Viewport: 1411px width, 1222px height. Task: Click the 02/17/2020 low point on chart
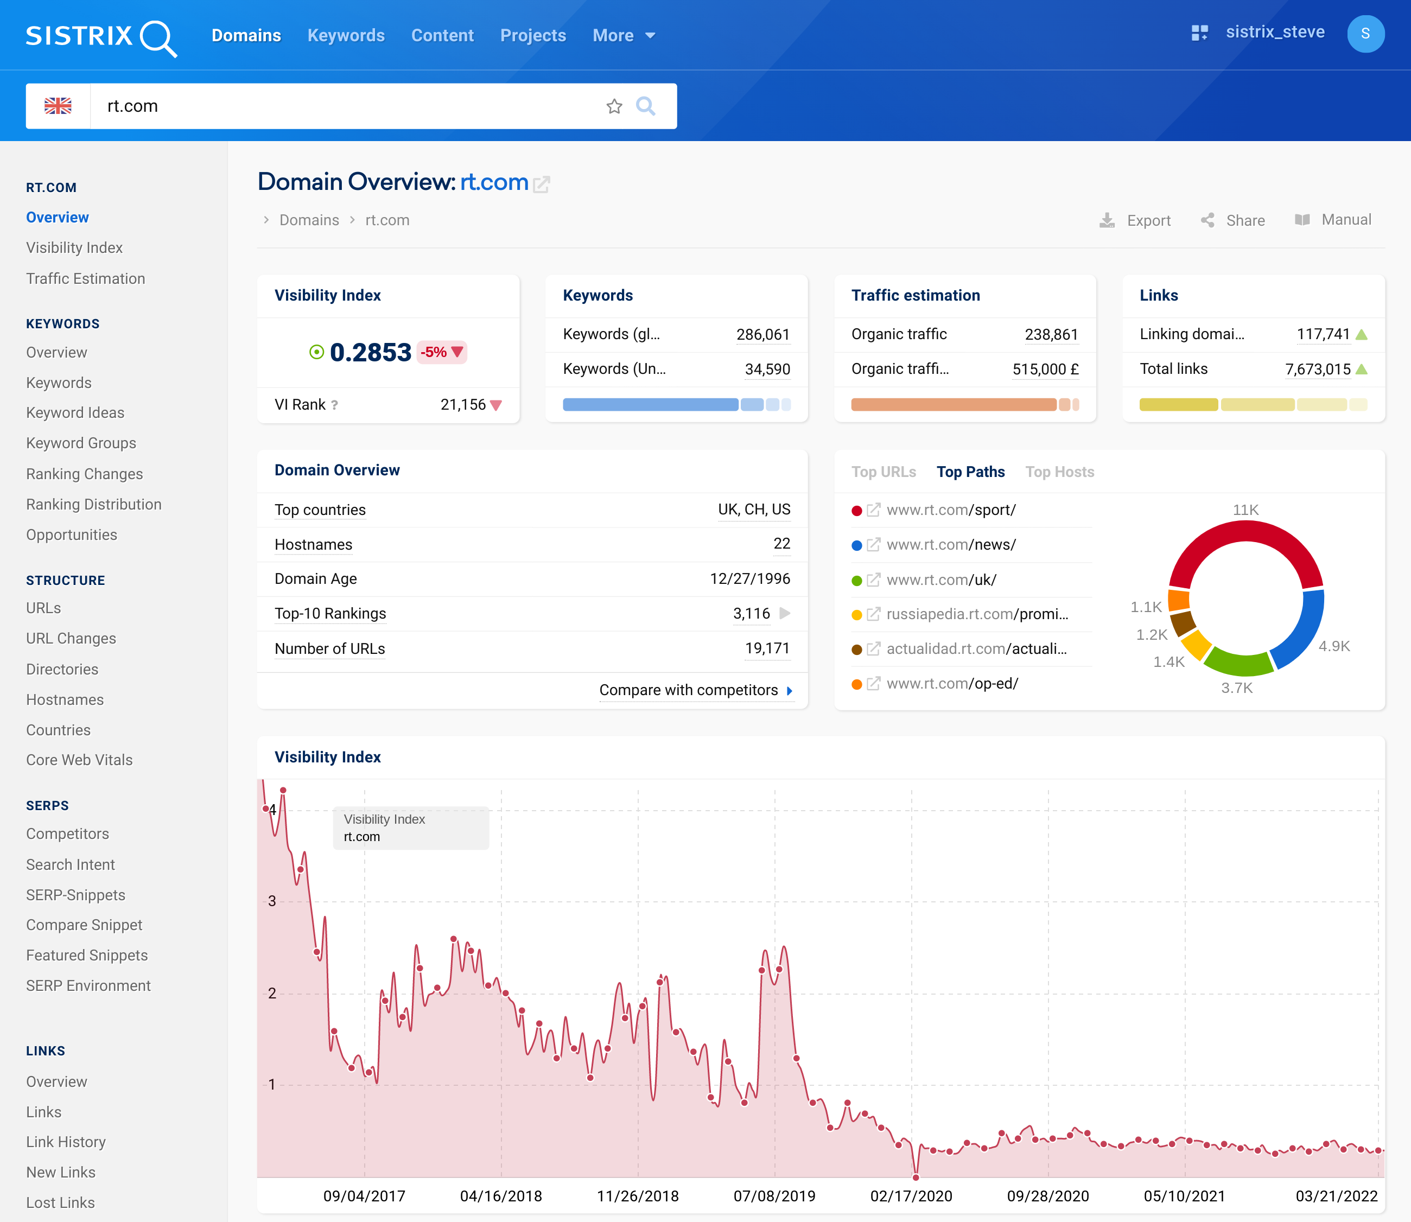click(915, 1177)
